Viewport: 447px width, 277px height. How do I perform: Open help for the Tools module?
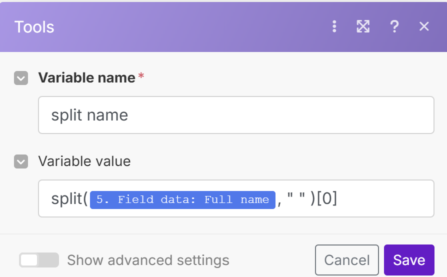pos(394,26)
